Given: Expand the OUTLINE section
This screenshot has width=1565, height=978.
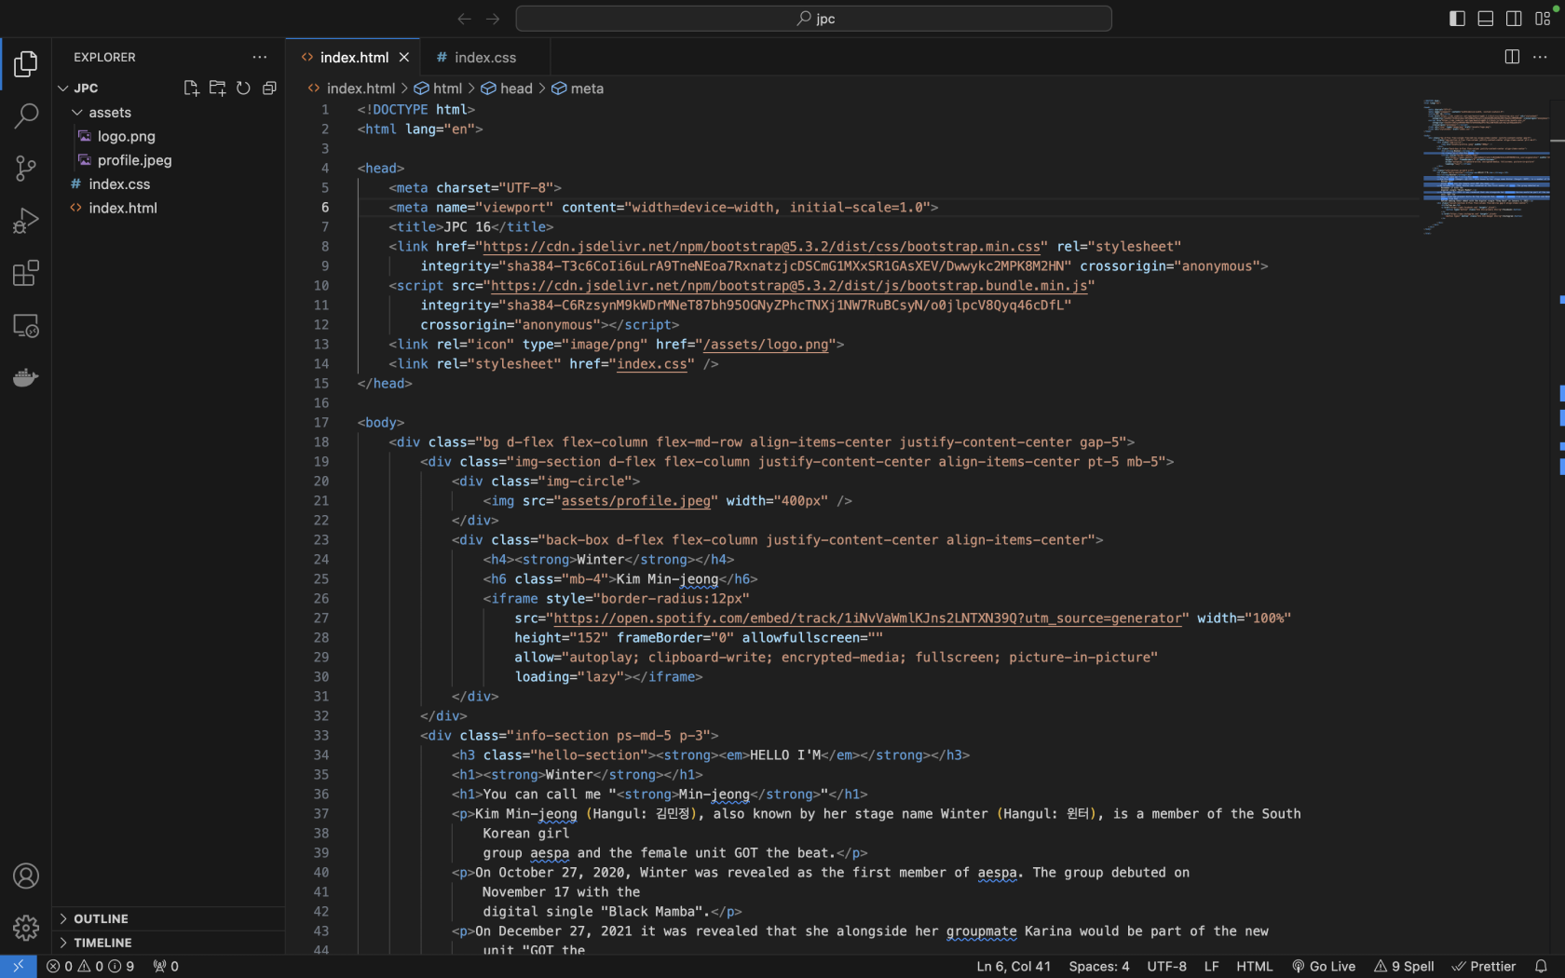Looking at the screenshot, I should point(169,918).
